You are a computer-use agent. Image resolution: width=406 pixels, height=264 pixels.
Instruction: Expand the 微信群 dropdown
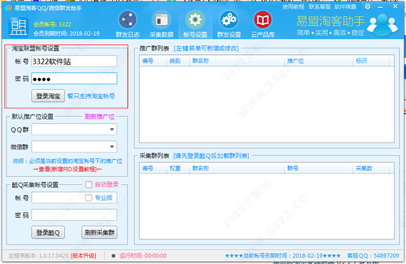pyautogui.click(x=74, y=147)
